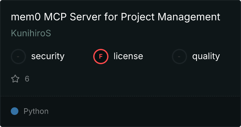This screenshot has height=127, width=241.
Task: Click the star outline icon
Action: point(15,79)
